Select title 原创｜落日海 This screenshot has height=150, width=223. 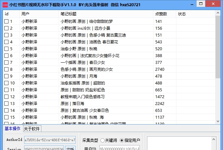(72, 104)
